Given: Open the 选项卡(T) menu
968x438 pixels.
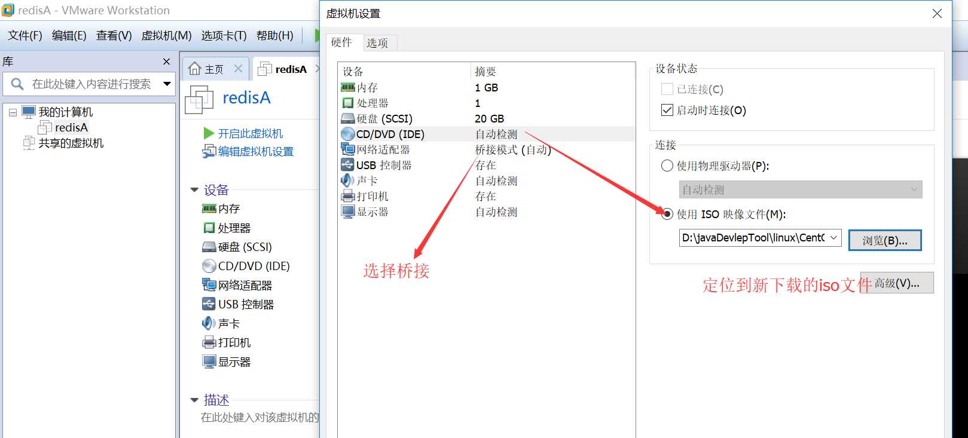Looking at the screenshot, I should pos(224,35).
